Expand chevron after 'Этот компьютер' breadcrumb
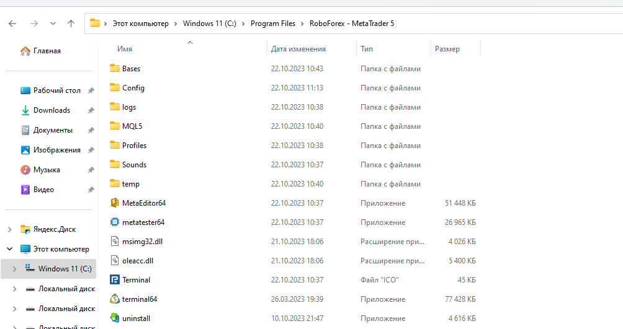 point(176,24)
